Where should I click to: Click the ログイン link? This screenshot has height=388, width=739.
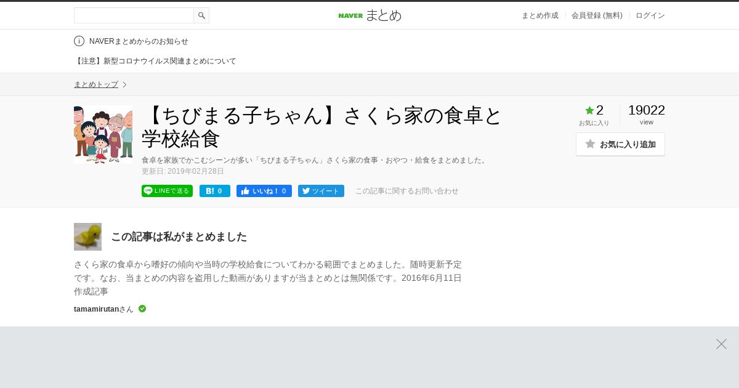click(x=650, y=15)
